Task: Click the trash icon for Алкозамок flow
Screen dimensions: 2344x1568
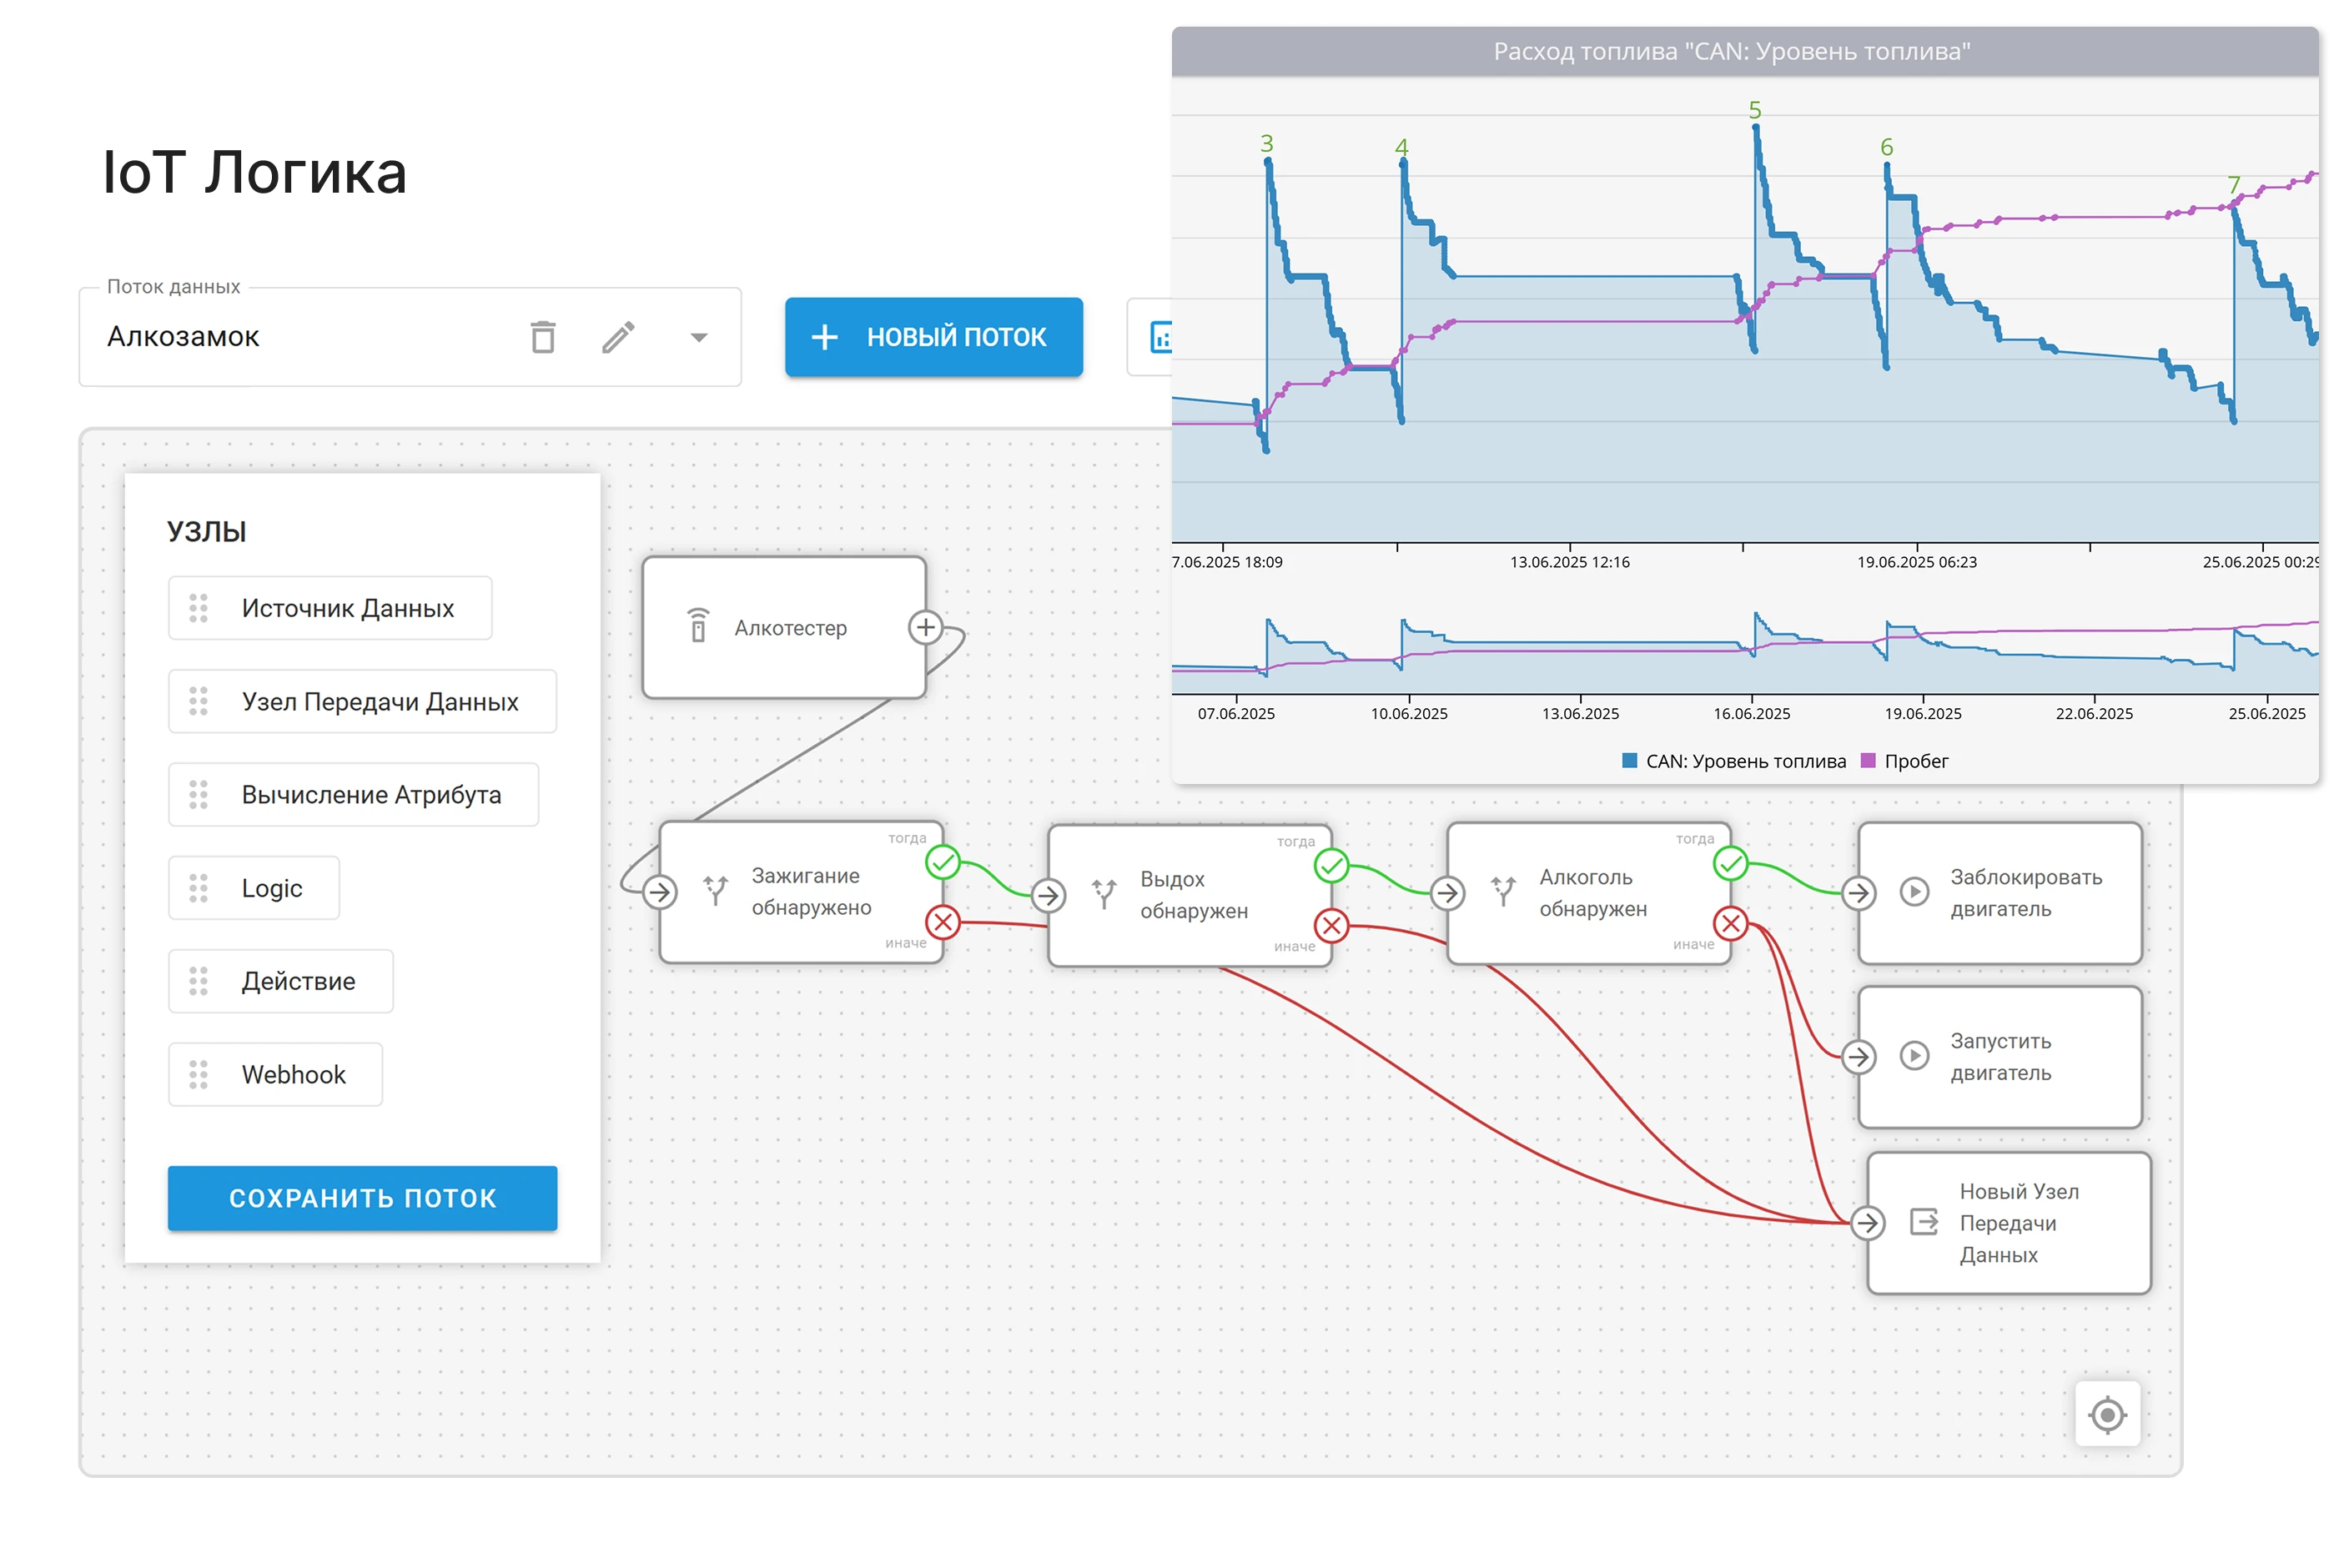Action: click(543, 337)
